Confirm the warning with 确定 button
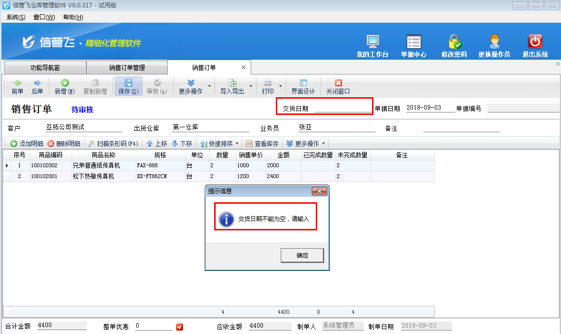This screenshot has height=334, width=561. coord(301,255)
